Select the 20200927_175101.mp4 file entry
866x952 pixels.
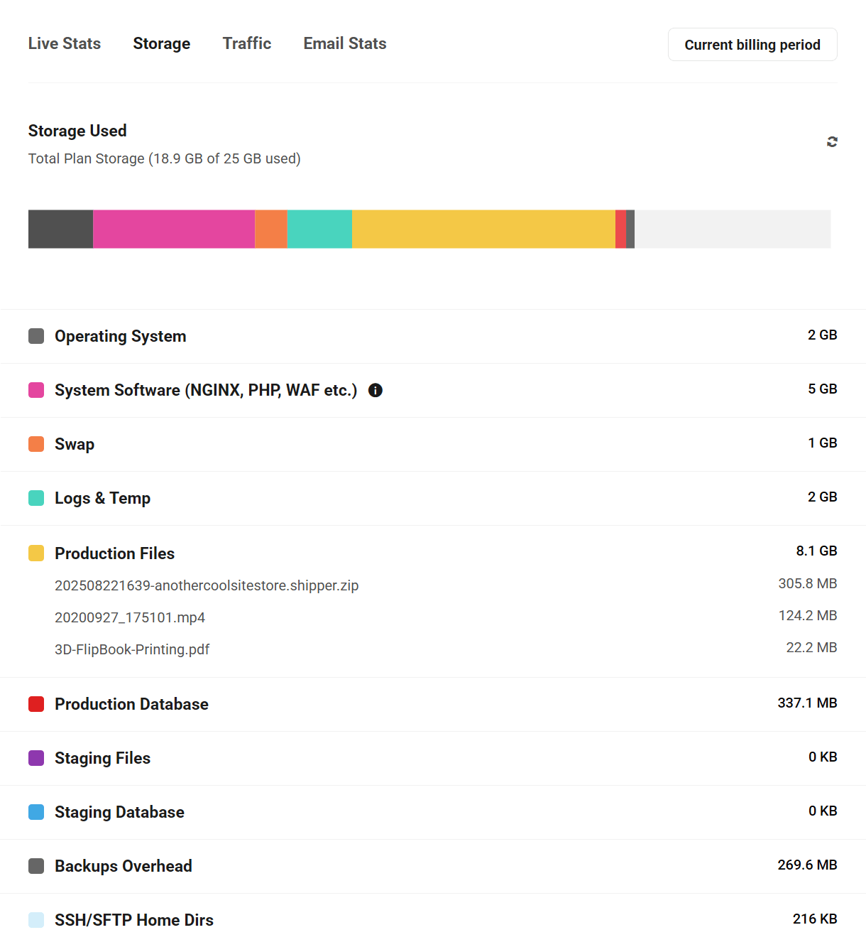click(130, 617)
